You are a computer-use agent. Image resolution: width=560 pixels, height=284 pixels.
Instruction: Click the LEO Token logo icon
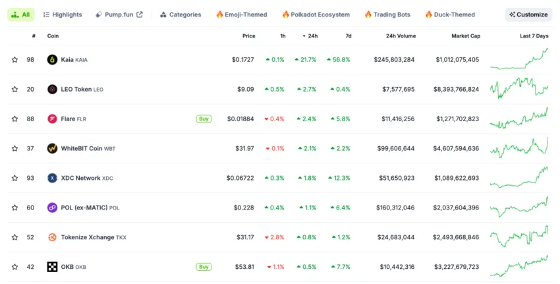tap(52, 90)
